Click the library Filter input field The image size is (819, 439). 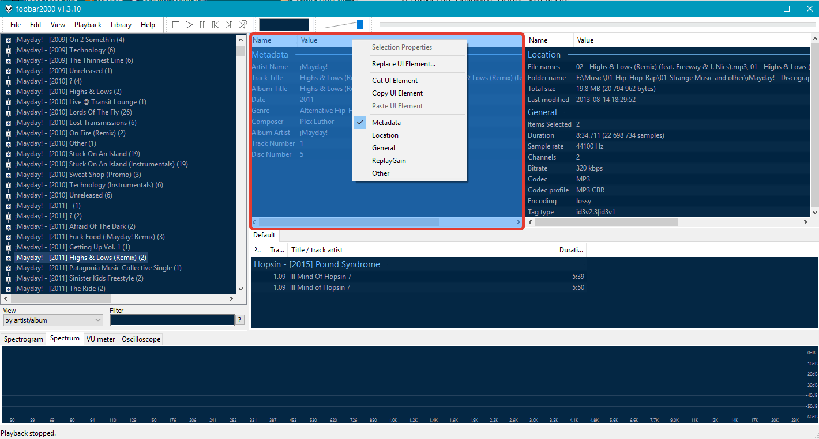click(x=172, y=320)
